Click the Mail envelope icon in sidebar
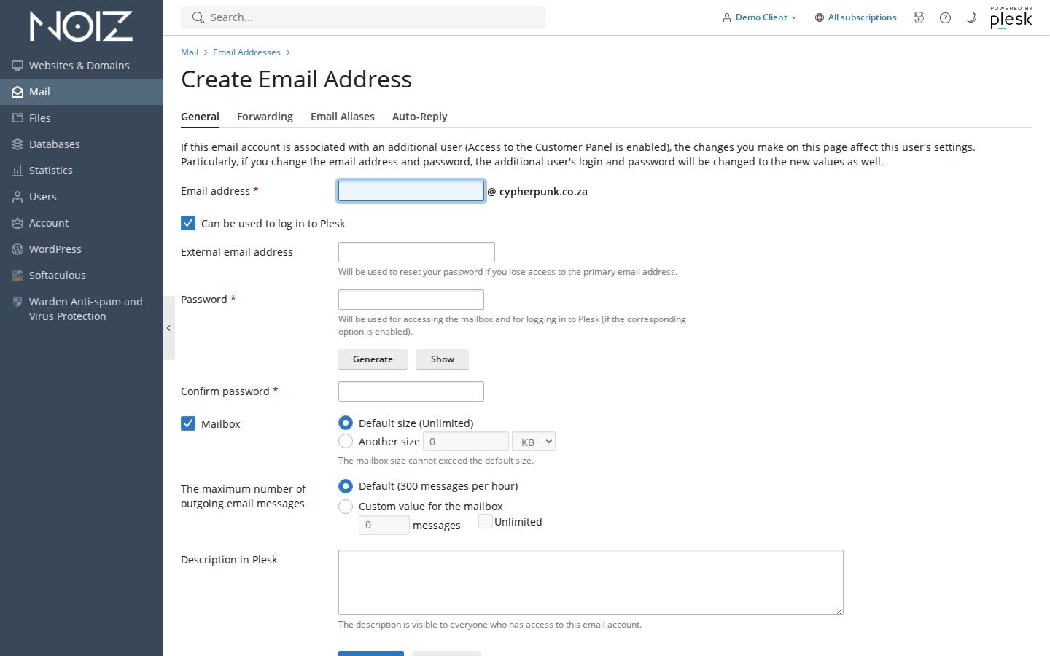Screen dimensions: 1050x656 [17, 92]
